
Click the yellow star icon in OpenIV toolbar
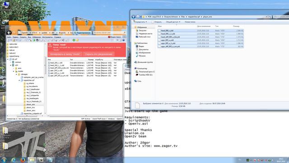click(x=77, y=40)
